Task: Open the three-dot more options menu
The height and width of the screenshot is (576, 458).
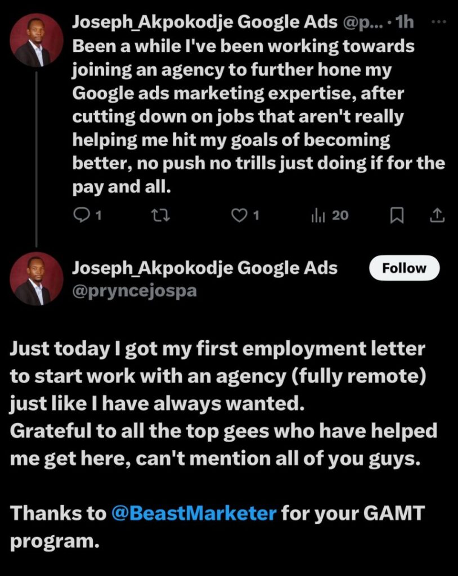Action: tap(438, 22)
